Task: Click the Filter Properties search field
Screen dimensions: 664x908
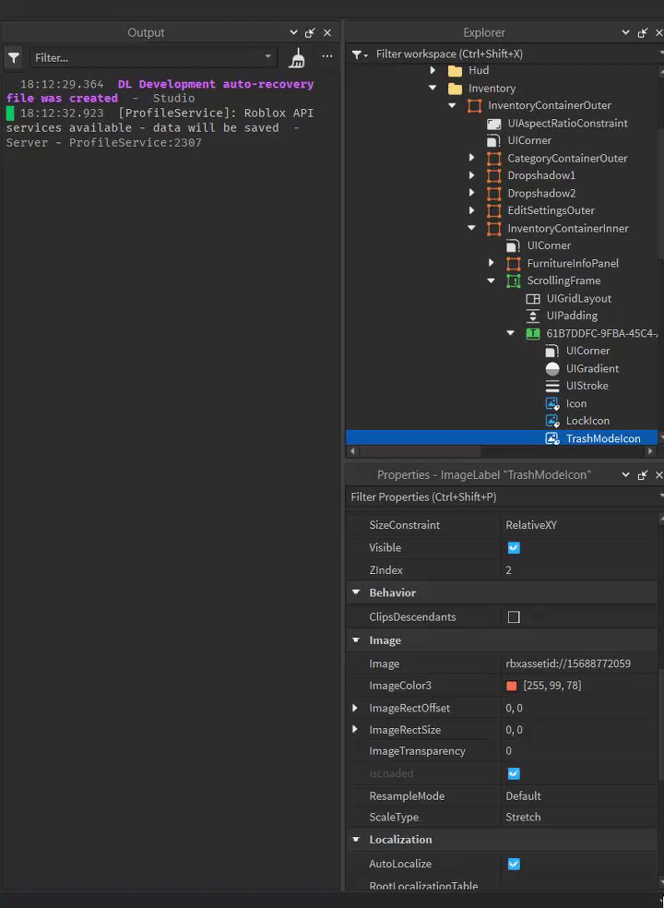Action: (504, 497)
